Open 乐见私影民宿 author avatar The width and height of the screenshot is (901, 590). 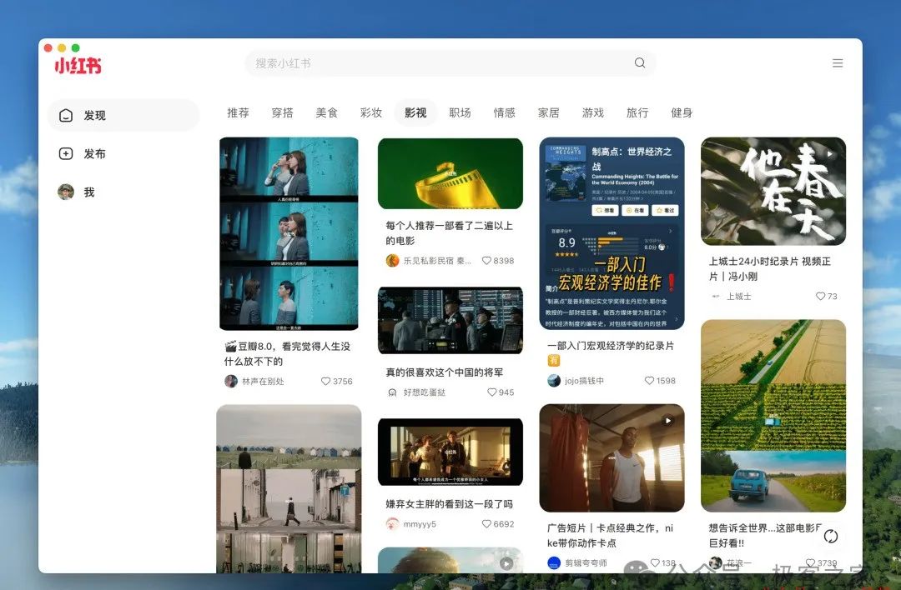click(392, 261)
